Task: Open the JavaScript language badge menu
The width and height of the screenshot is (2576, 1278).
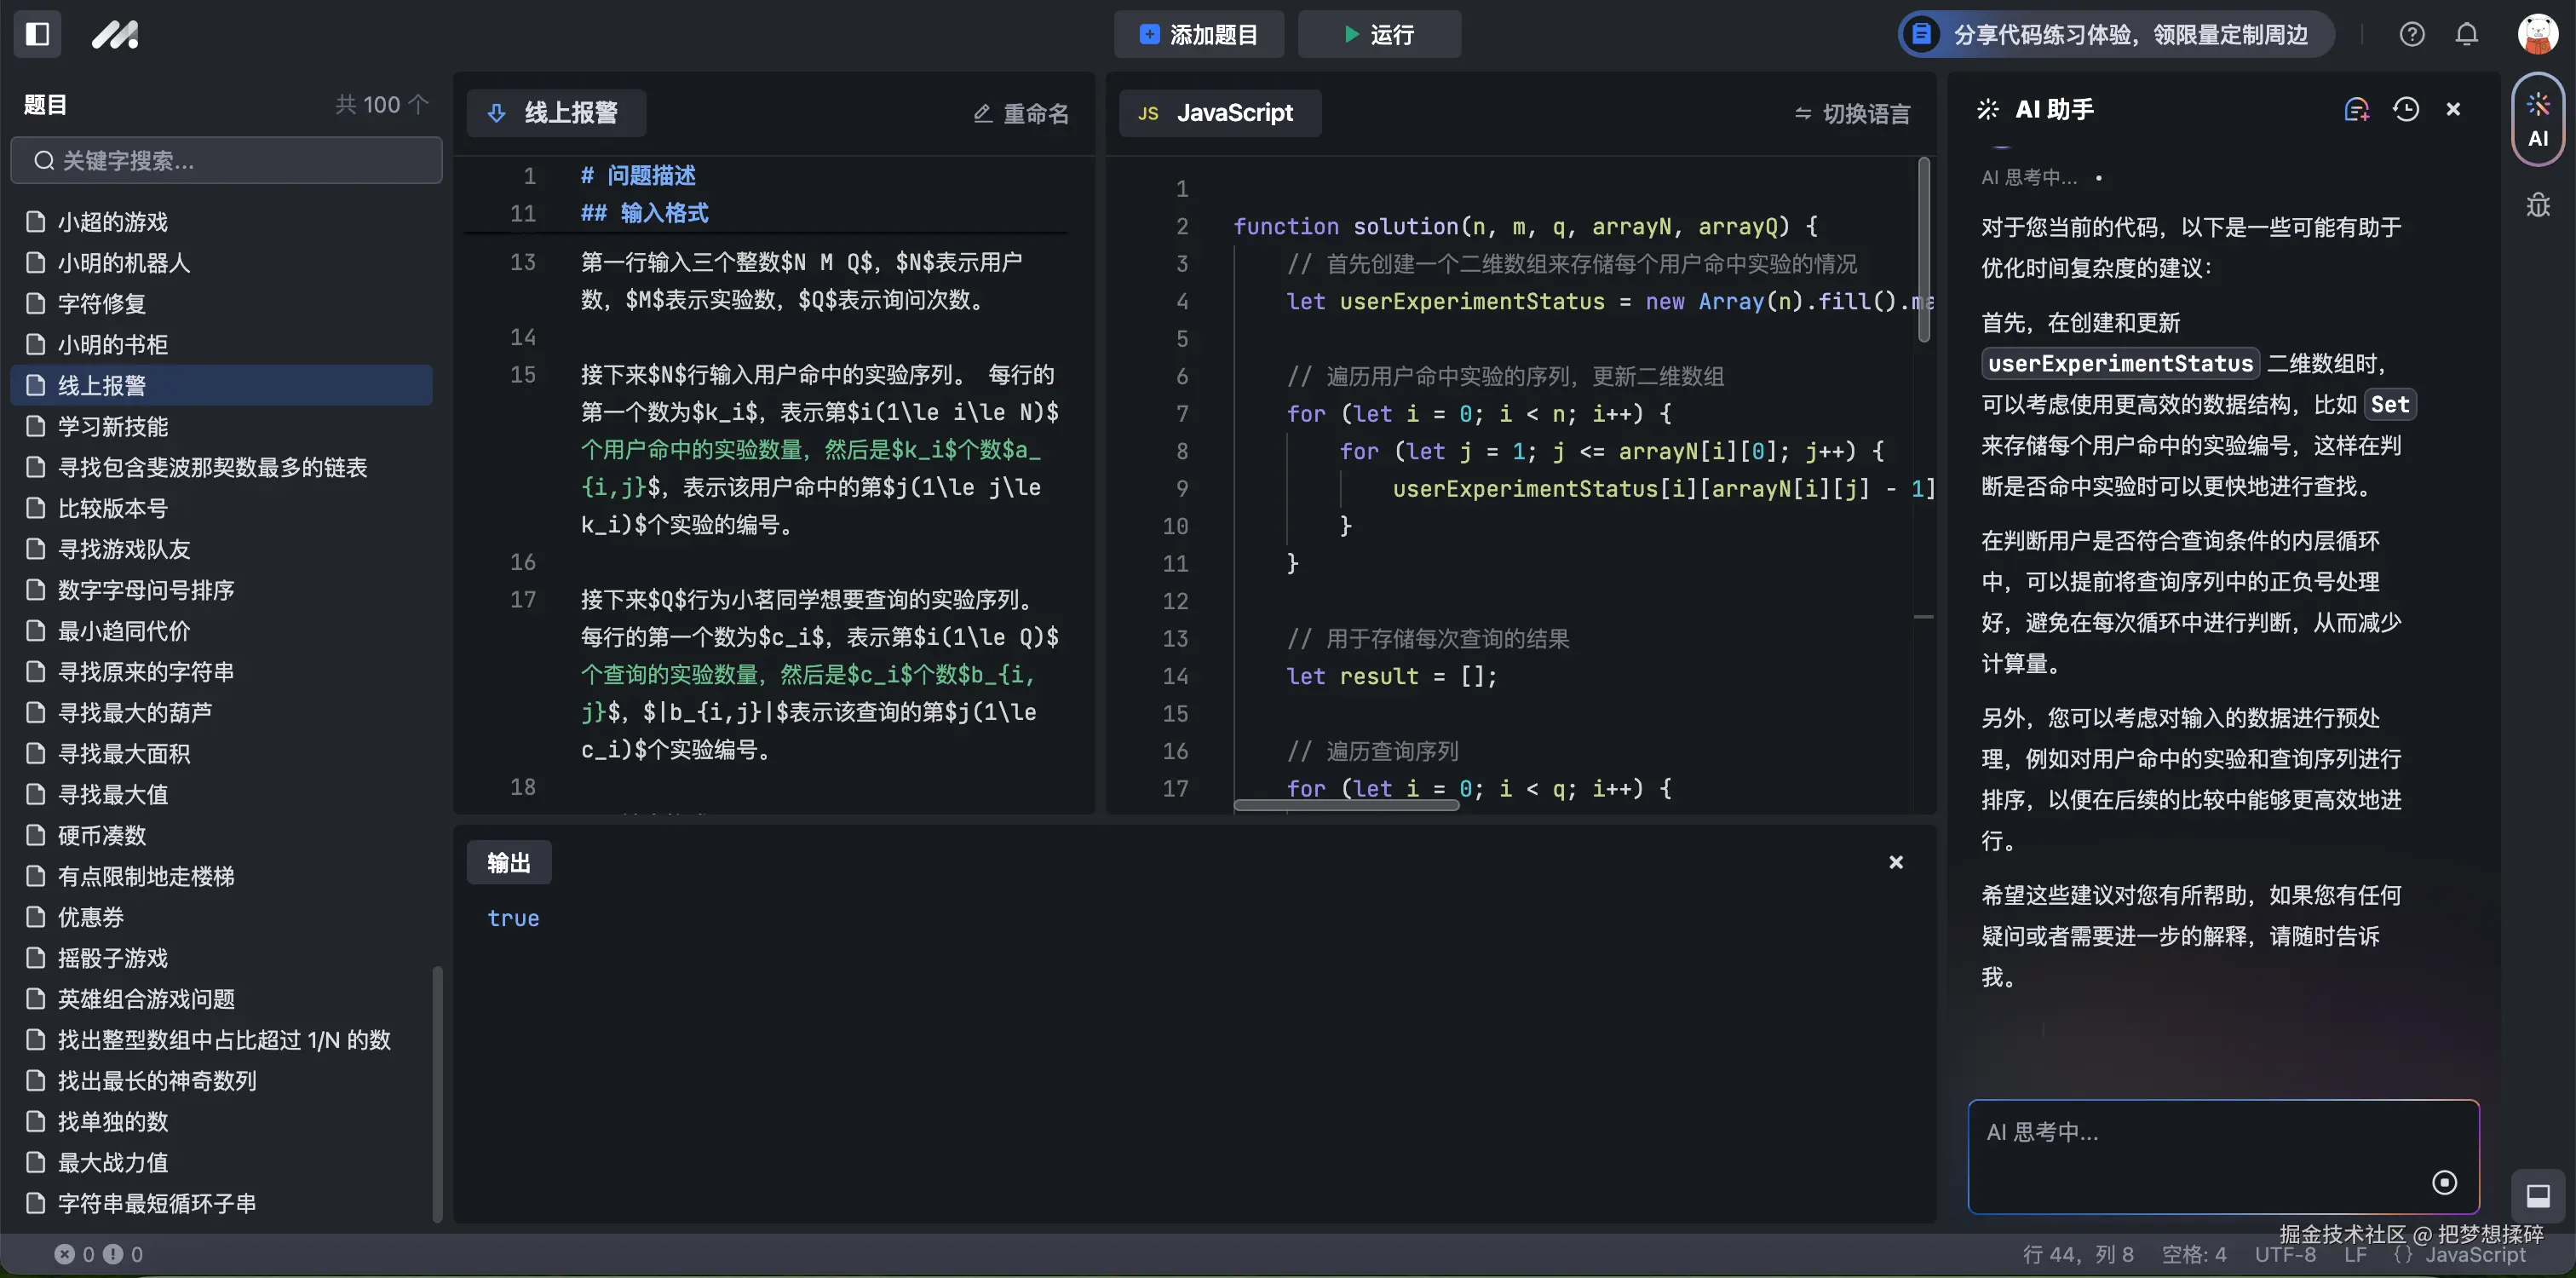Action: [1219, 113]
